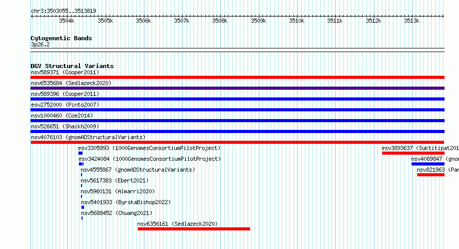Open variant label nsv4076103 (gnomADStructuralVariants)
Screen dimensions: 459x249
tap(88, 137)
